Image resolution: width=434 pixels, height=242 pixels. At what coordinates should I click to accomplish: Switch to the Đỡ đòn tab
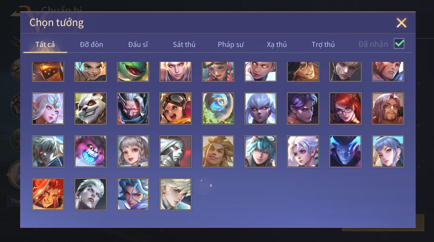91,45
